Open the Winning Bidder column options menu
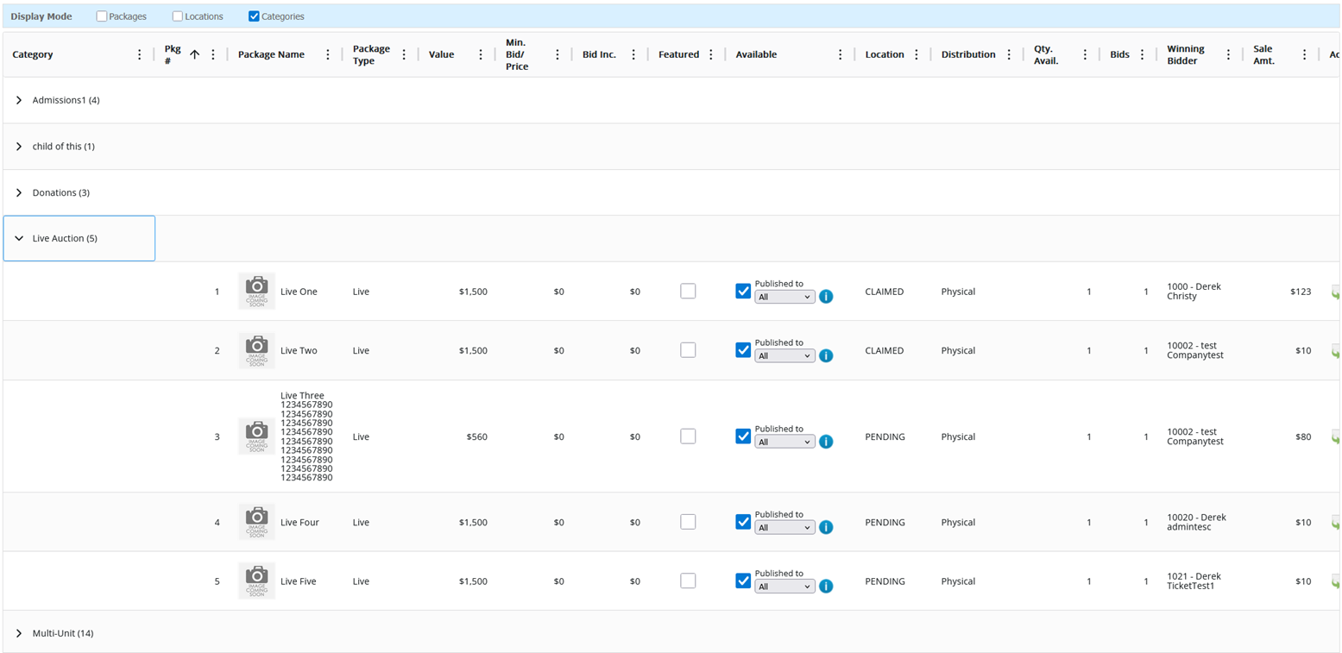This screenshot has height=653, width=1342. (x=1228, y=54)
